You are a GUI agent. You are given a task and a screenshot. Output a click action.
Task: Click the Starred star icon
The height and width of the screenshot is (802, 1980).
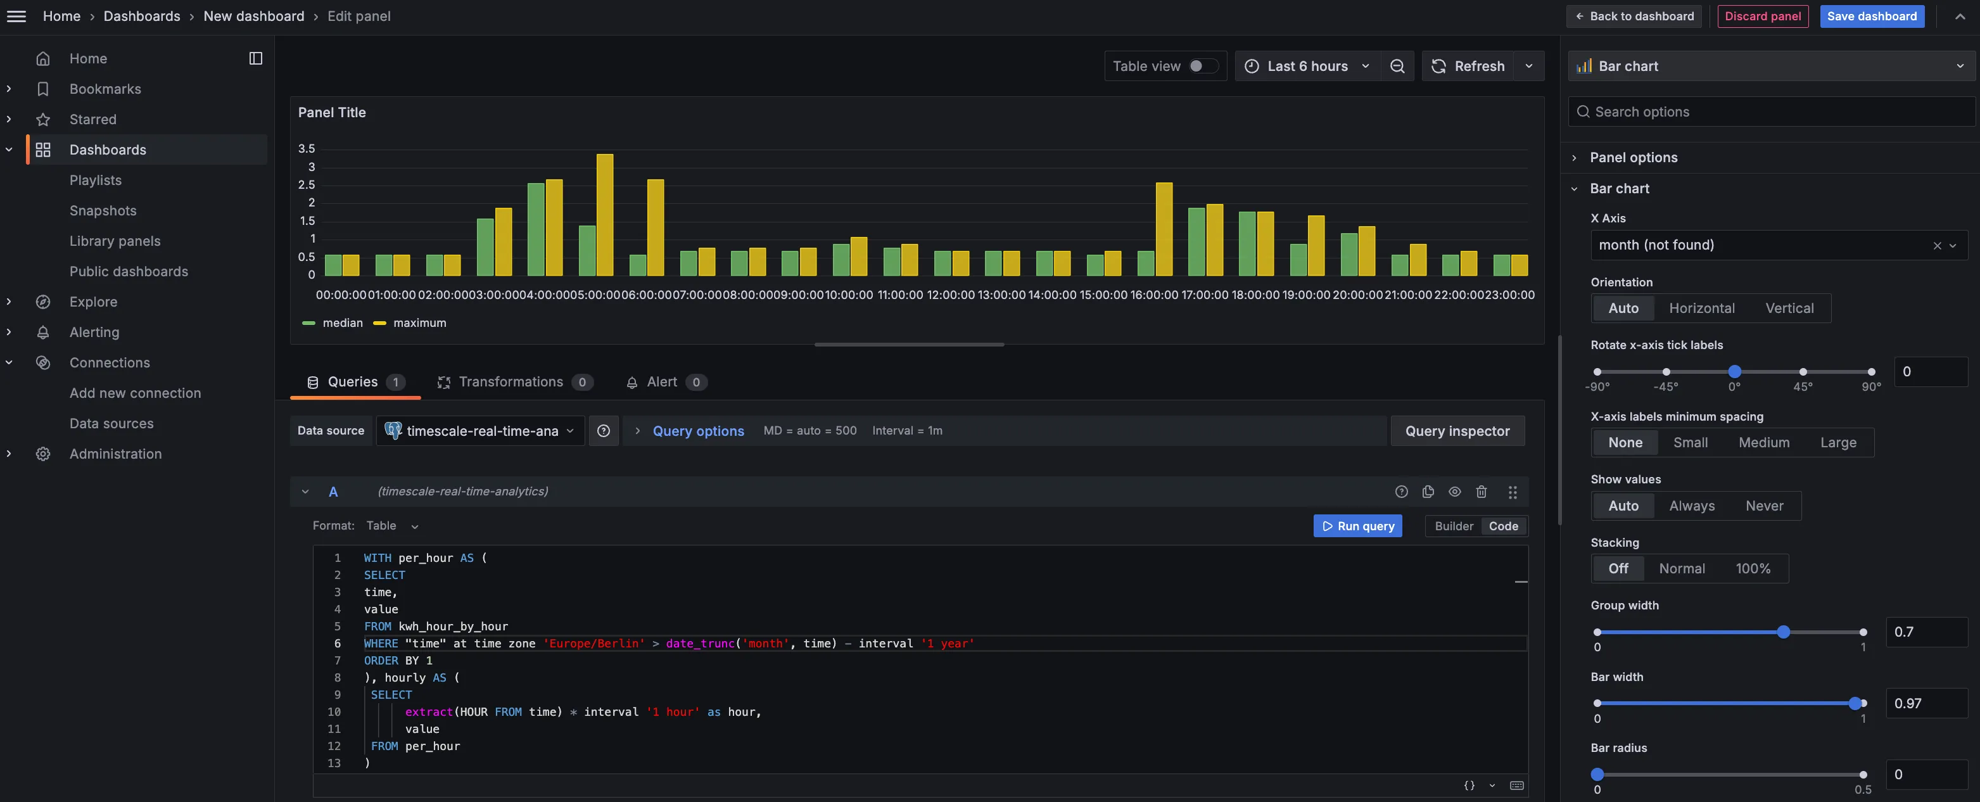click(43, 119)
